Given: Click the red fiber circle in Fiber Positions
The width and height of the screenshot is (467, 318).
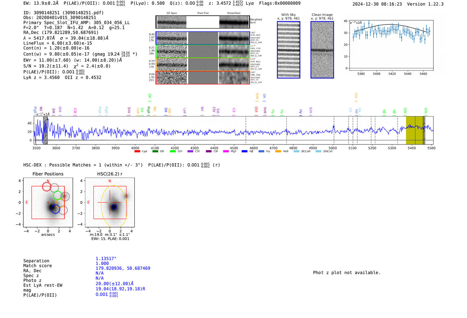Looking at the screenshot, I should tap(47, 187).
